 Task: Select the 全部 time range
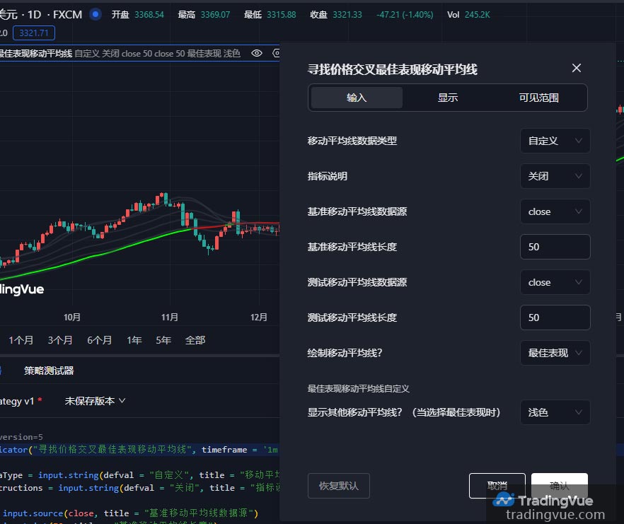click(x=195, y=340)
